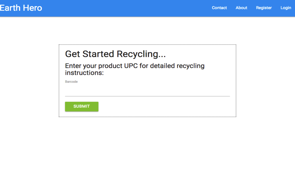The width and height of the screenshot is (295, 196).
Task: Select Login in the navigation bar
Action: 286,8
